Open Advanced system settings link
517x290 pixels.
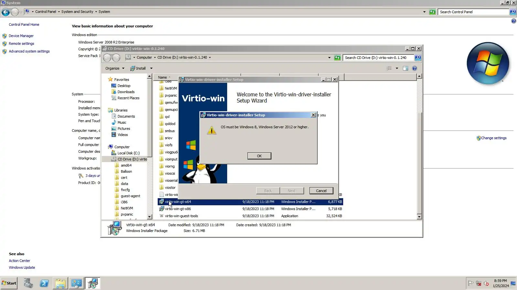[29, 51]
